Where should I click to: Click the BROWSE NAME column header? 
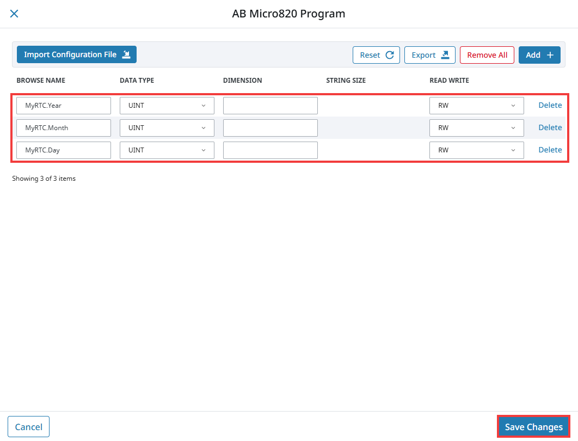click(41, 81)
